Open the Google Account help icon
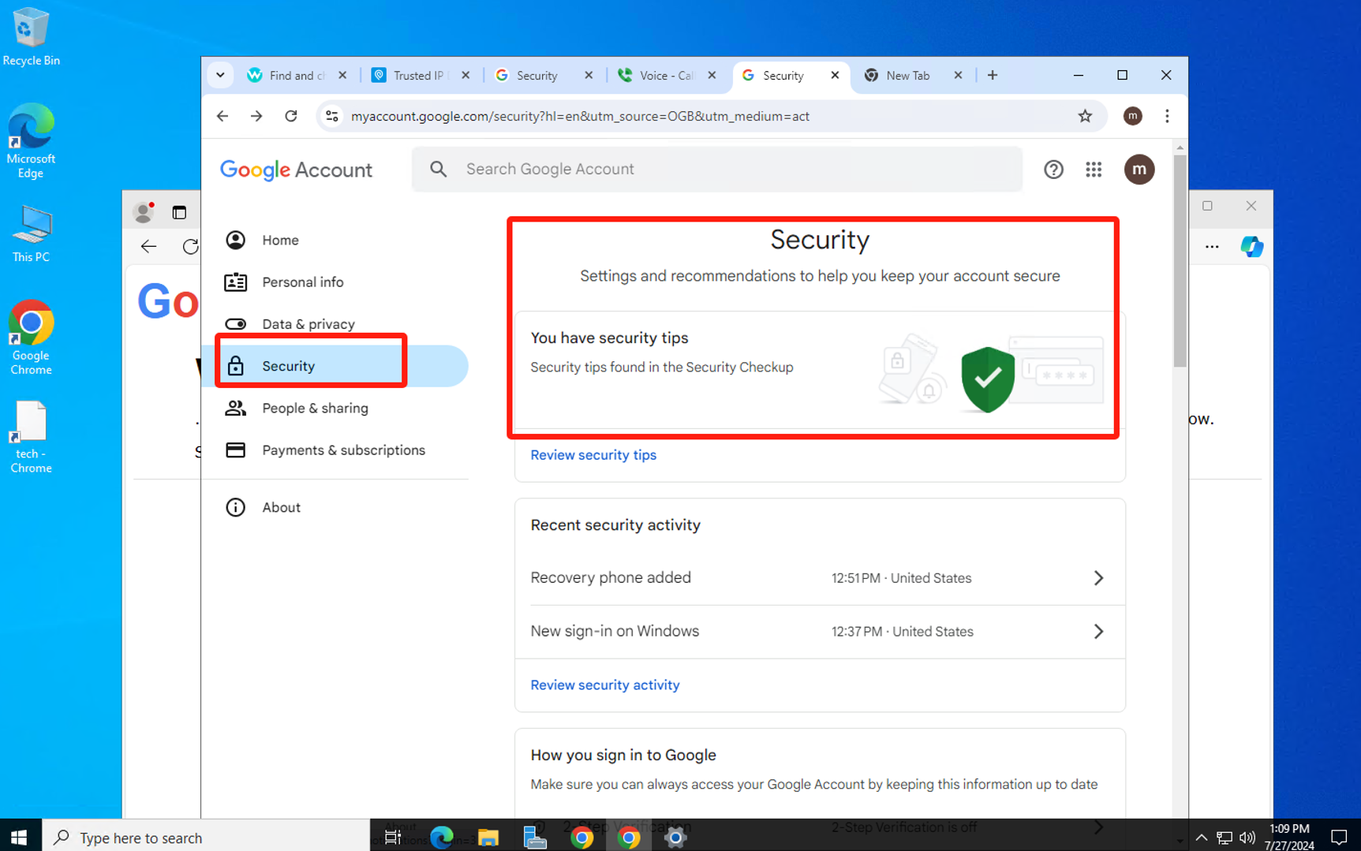Screen dimensions: 1361x851 (x=1053, y=170)
